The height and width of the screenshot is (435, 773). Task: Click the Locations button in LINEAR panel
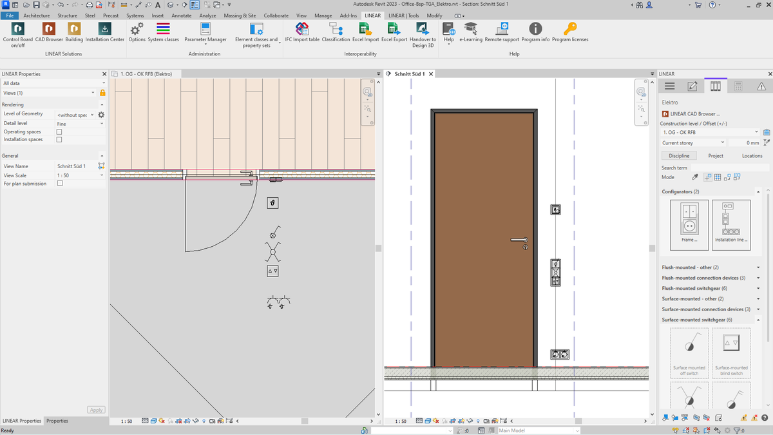tap(751, 156)
